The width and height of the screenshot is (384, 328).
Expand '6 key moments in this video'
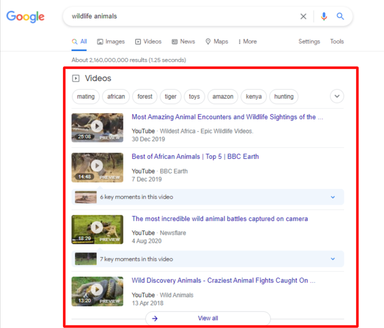tap(208, 197)
